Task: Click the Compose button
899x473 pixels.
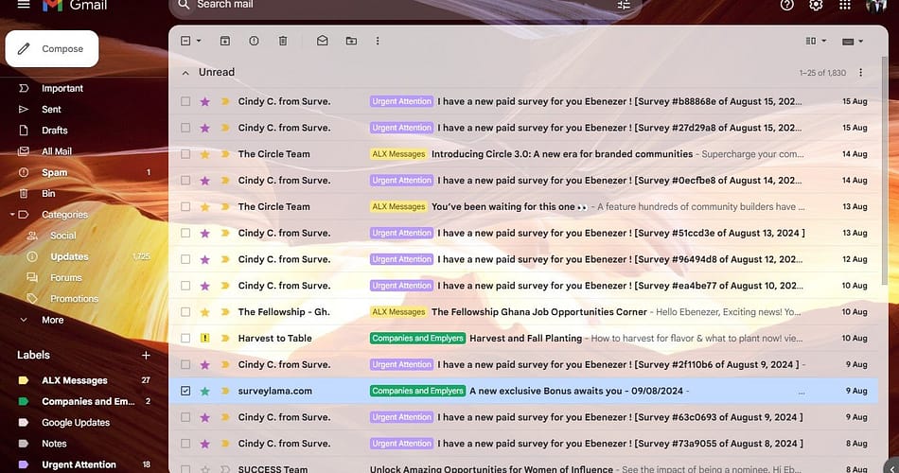Action: pos(52,48)
